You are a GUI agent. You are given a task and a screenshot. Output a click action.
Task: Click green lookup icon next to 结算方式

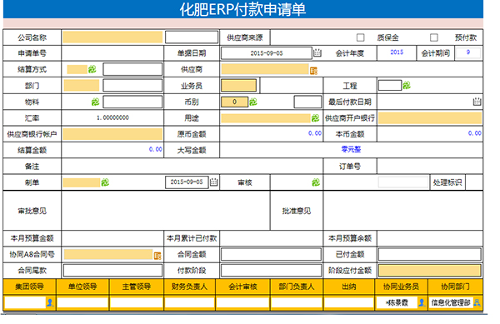(92, 69)
